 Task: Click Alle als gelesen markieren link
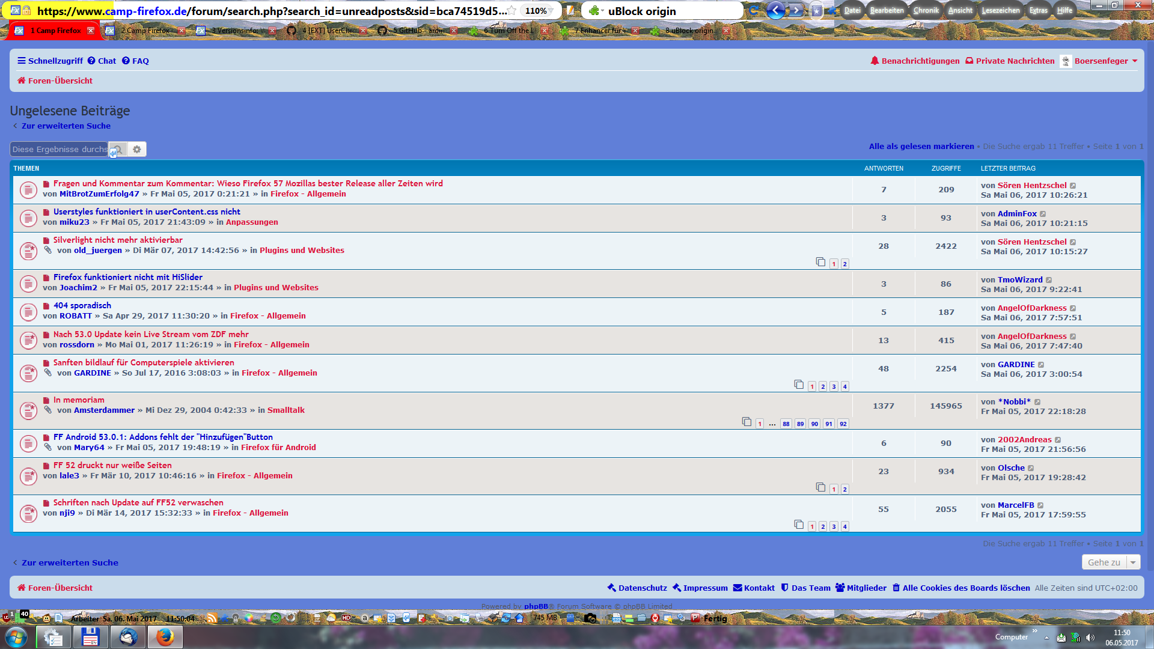(921, 146)
